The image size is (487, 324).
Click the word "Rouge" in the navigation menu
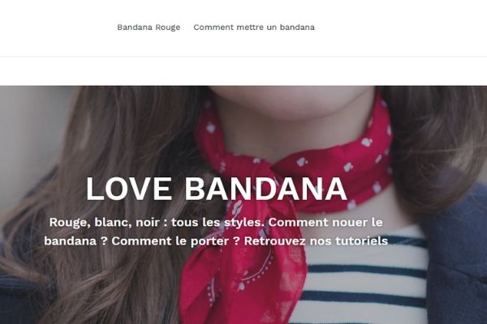tap(168, 28)
